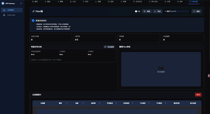Click the 暂无数据 empty placeholder icon

(161, 68)
